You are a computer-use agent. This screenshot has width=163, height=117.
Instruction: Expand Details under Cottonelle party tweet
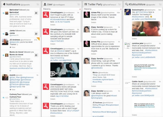53,25
